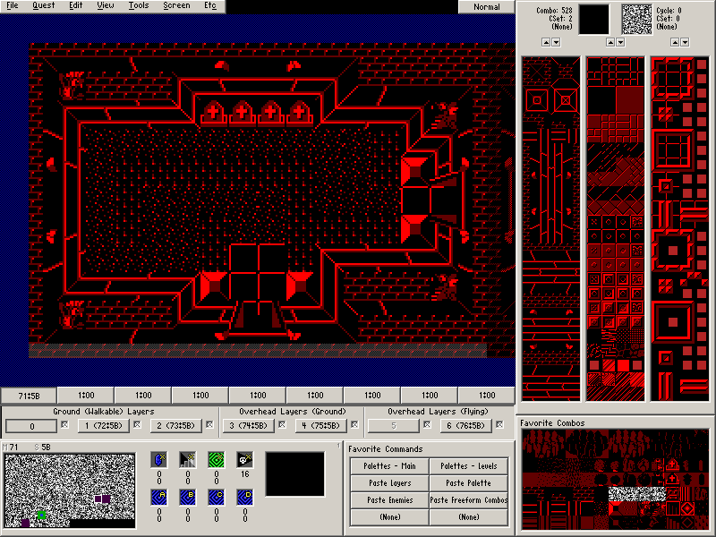Click up arrow above the second combo column
This screenshot has width=716, height=537.
pyautogui.click(x=610, y=42)
